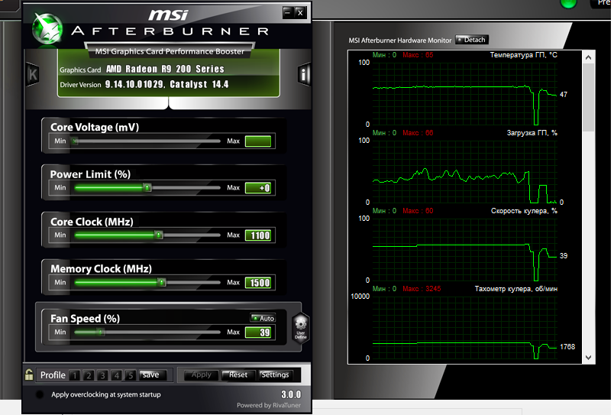
Task: Click the fan tachometer (Тахометр кулера) graph
Action: 464,328
